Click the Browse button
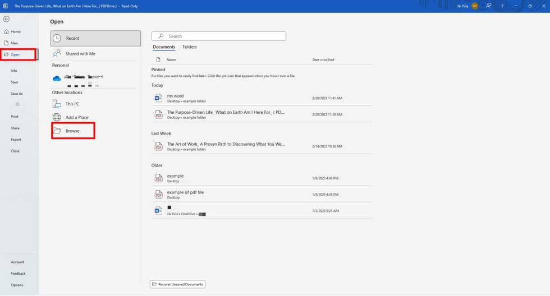The height and width of the screenshot is (296, 550). [73, 131]
